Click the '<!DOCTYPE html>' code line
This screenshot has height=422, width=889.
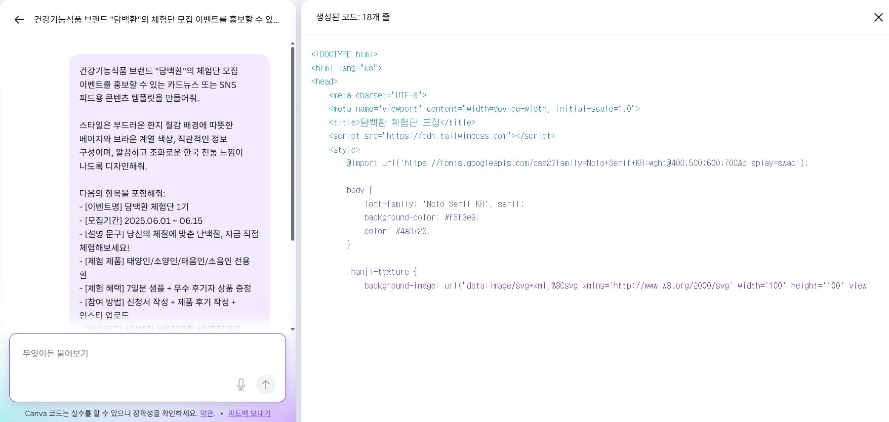[x=344, y=54]
